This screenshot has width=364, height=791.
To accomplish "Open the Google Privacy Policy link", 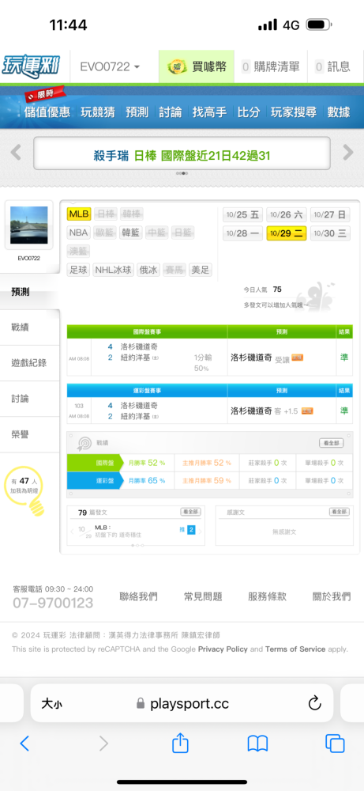I will 223,649.
